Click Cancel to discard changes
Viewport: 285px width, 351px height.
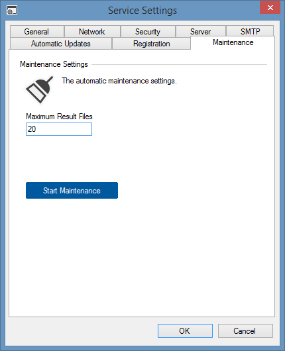pyautogui.click(x=245, y=330)
